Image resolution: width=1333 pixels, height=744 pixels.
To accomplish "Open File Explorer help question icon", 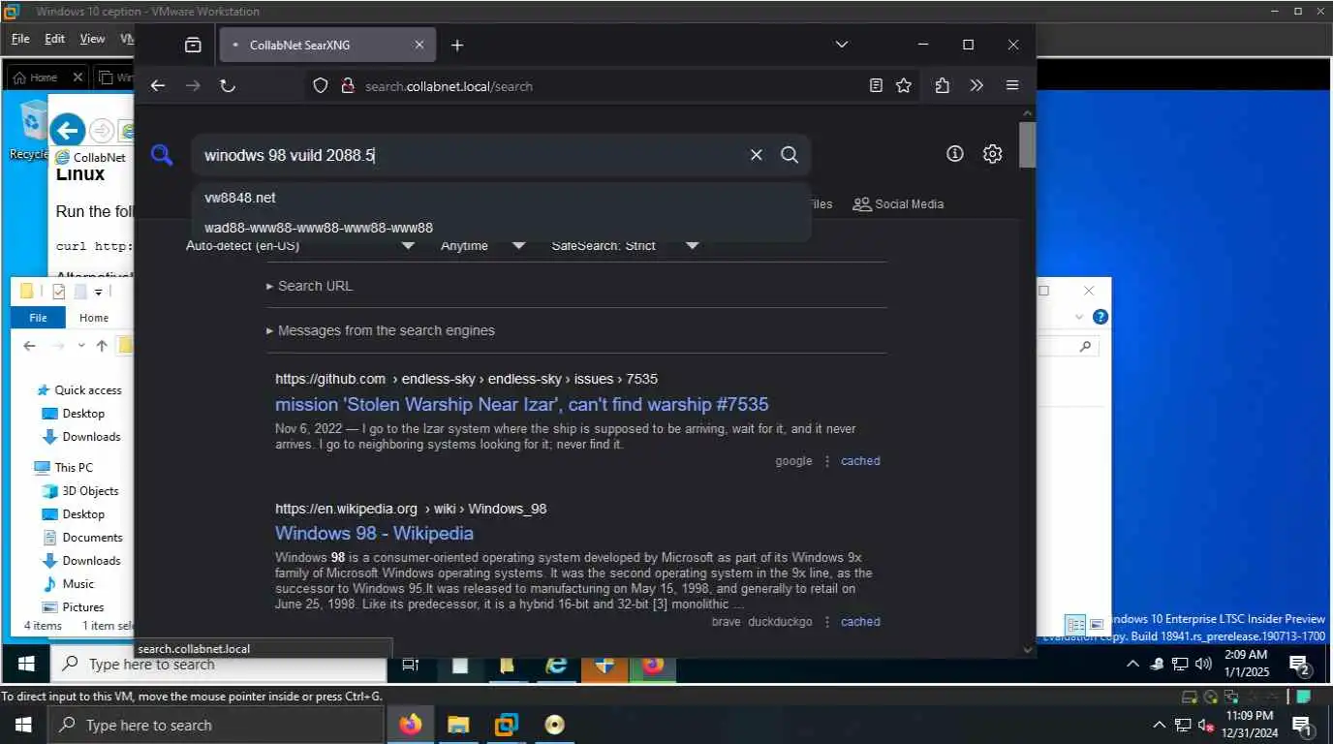I will click(x=1100, y=317).
